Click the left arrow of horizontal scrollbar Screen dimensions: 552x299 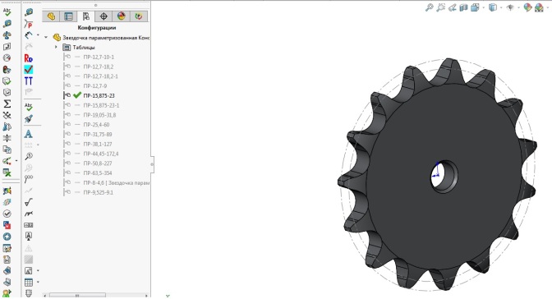click(45, 296)
